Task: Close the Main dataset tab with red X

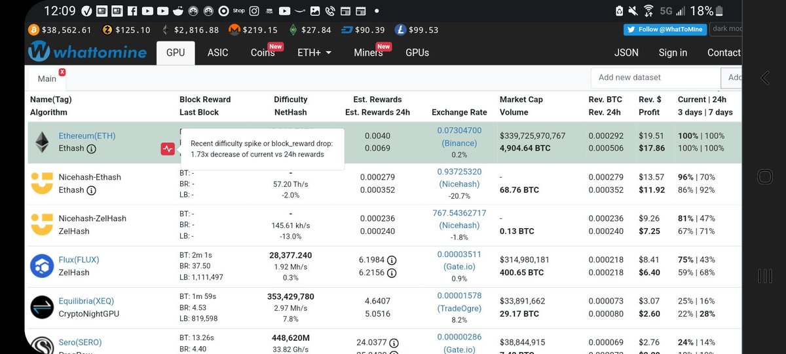Action: (62, 72)
